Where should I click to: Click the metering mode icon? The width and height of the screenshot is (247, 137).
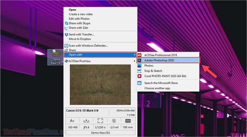(x=86, y=121)
